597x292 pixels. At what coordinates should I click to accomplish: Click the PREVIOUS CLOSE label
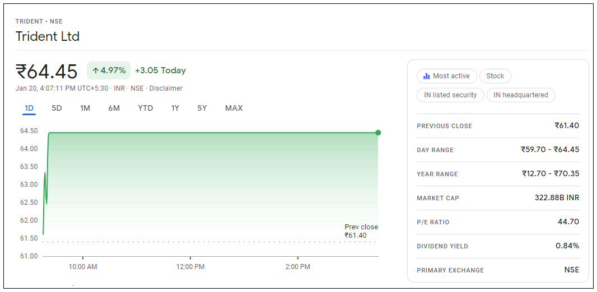click(x=444, y=126)
